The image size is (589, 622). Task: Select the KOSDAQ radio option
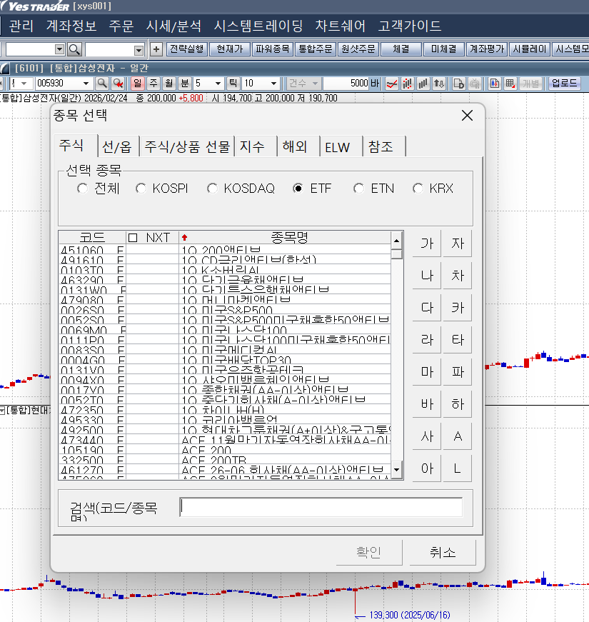coord(212,189)
